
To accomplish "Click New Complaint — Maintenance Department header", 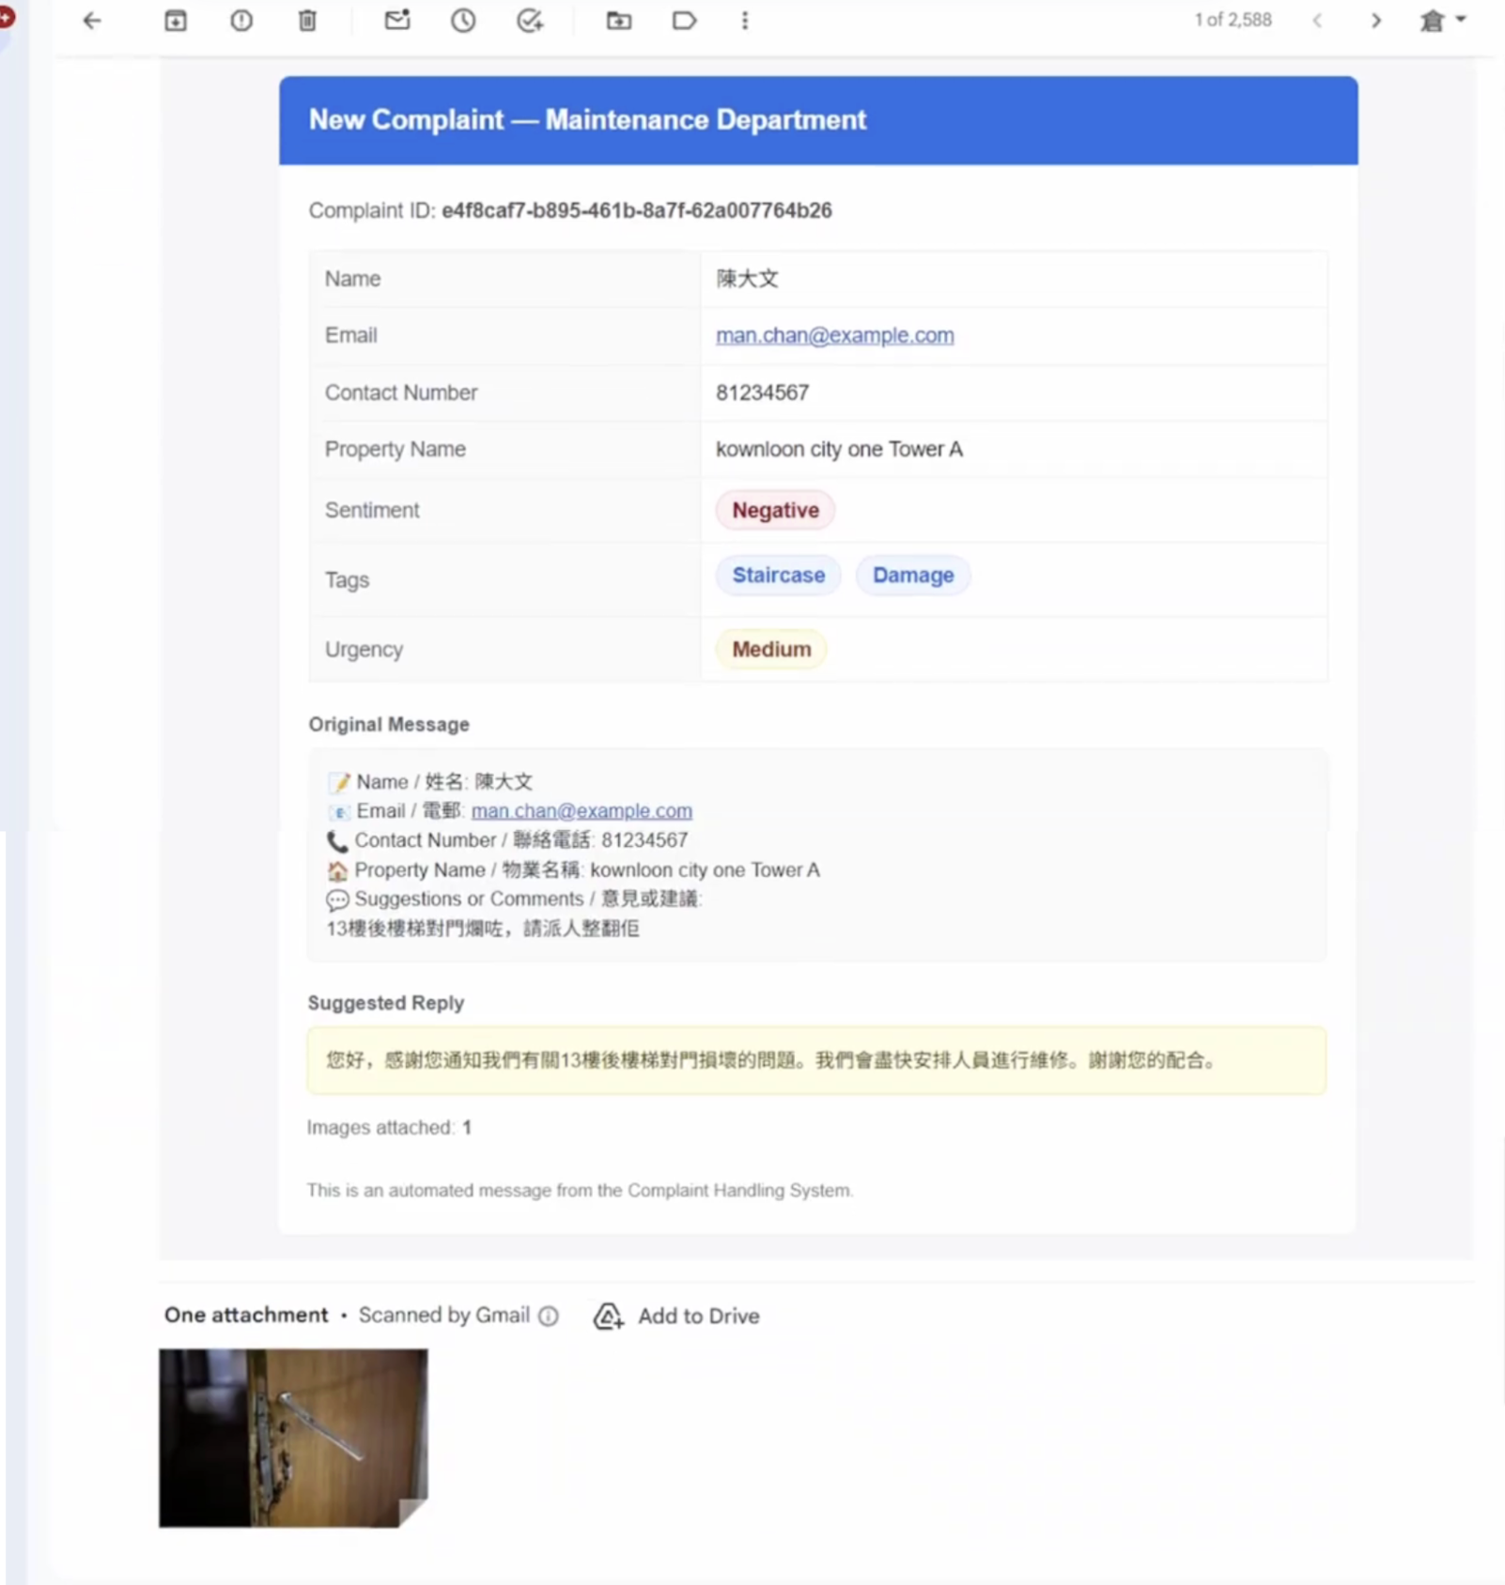I will point(587,120).
